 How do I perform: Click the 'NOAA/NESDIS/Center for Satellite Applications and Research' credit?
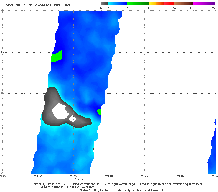point(122,190)
